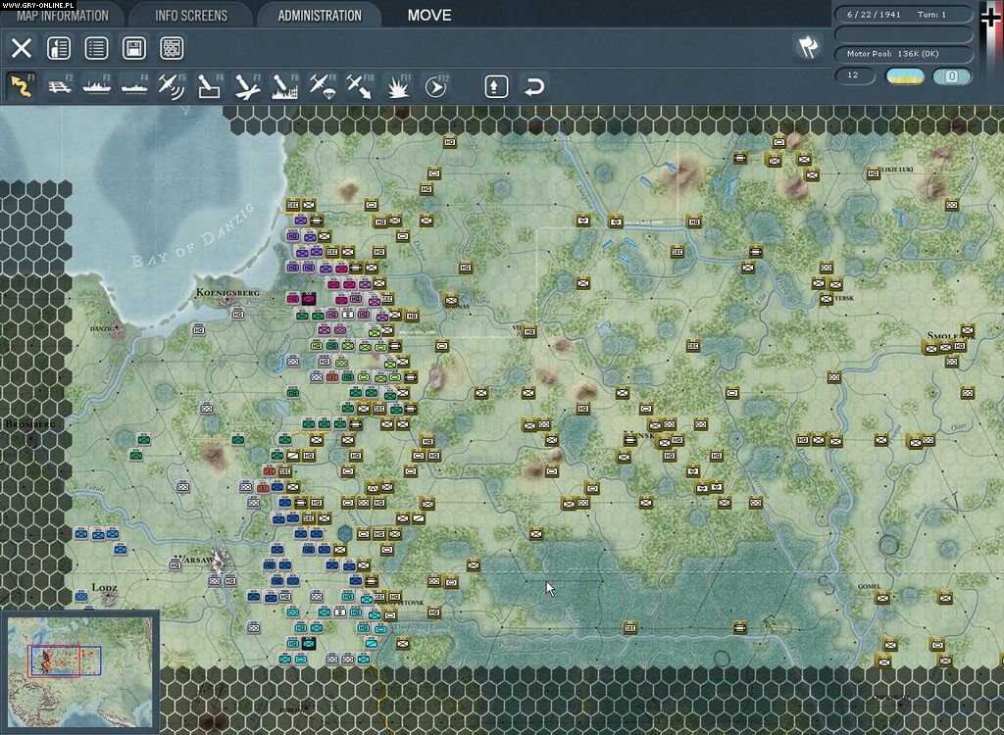1004x735 pixels.
Task: Click the floppy disk save game icon
Action: (133, 48)
